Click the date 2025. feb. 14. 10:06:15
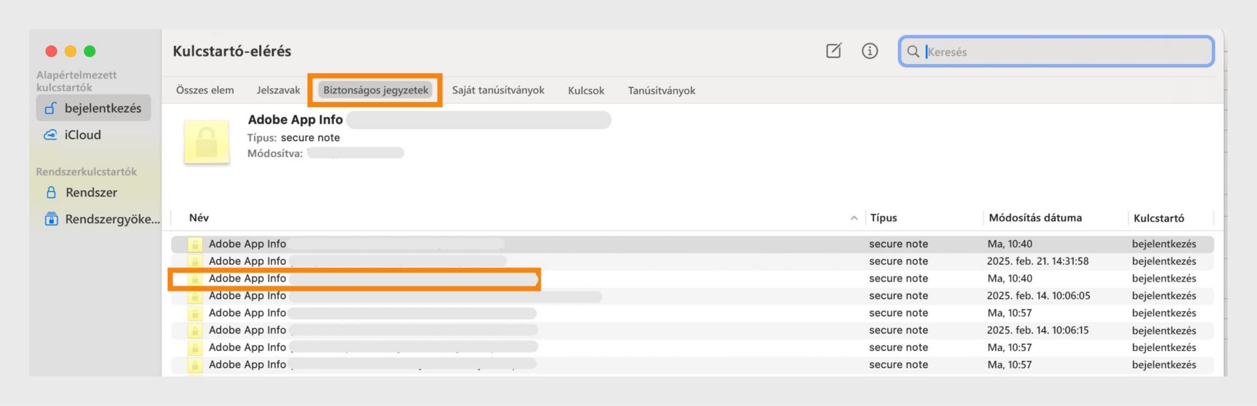 1038,330
